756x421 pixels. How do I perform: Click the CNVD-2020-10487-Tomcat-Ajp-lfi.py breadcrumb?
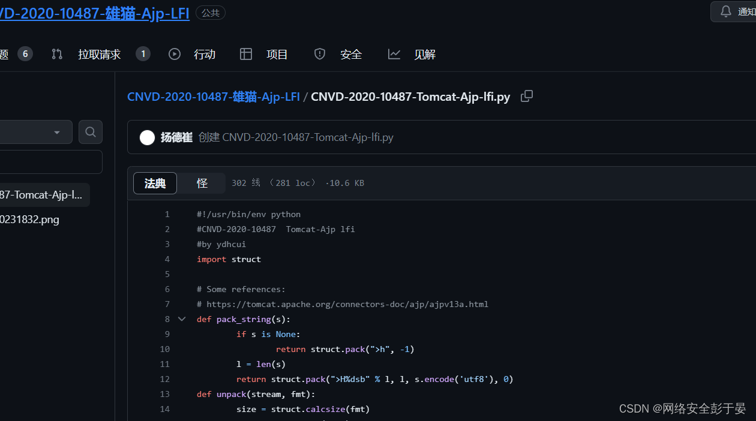[x=410, y=96]
